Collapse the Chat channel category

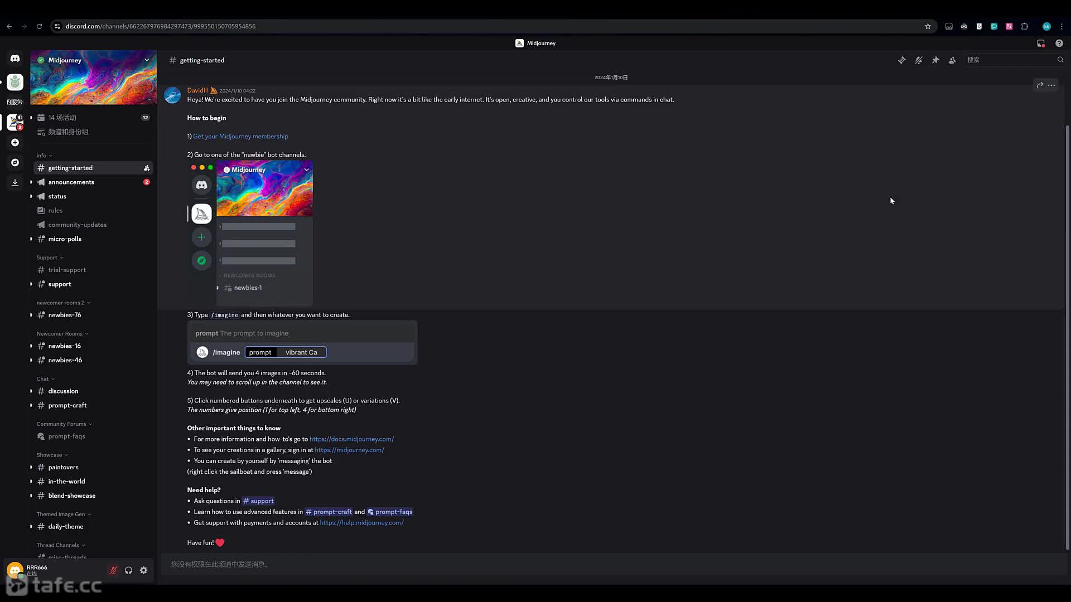[x=45, y=379]
